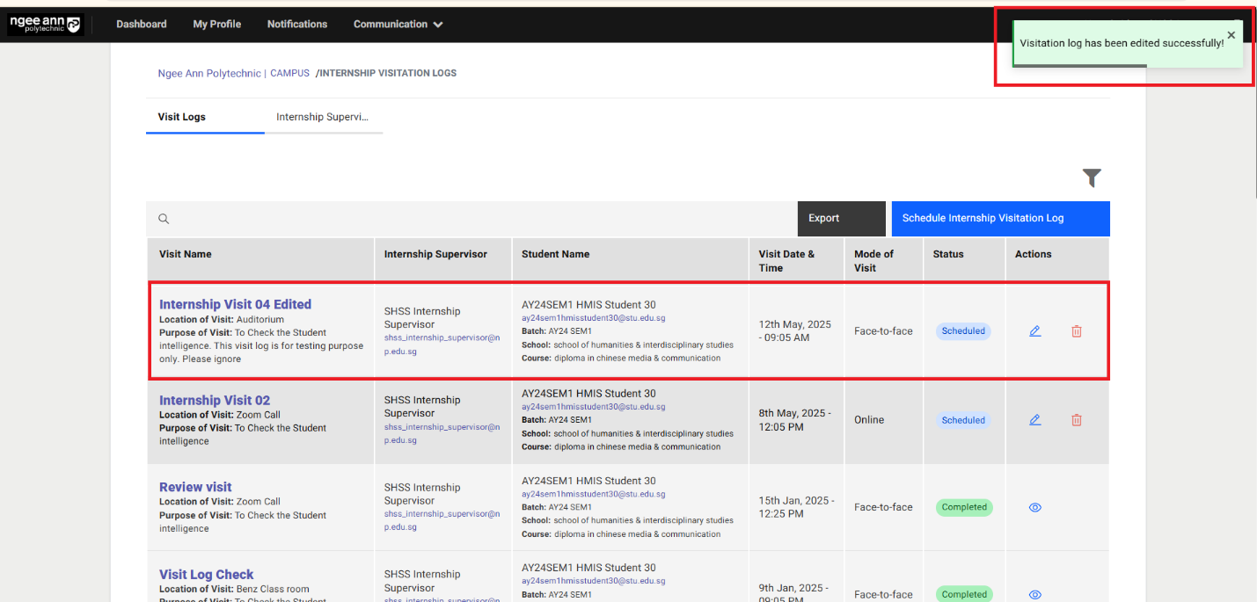View Review visit log eye icon
Screen dimensions: 1257x602
coord(1034,507)
